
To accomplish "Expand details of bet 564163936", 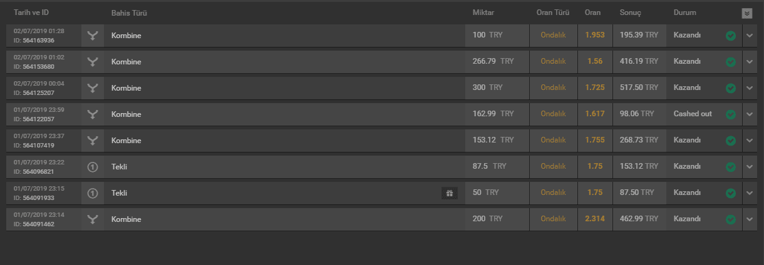I will (750, 36).
